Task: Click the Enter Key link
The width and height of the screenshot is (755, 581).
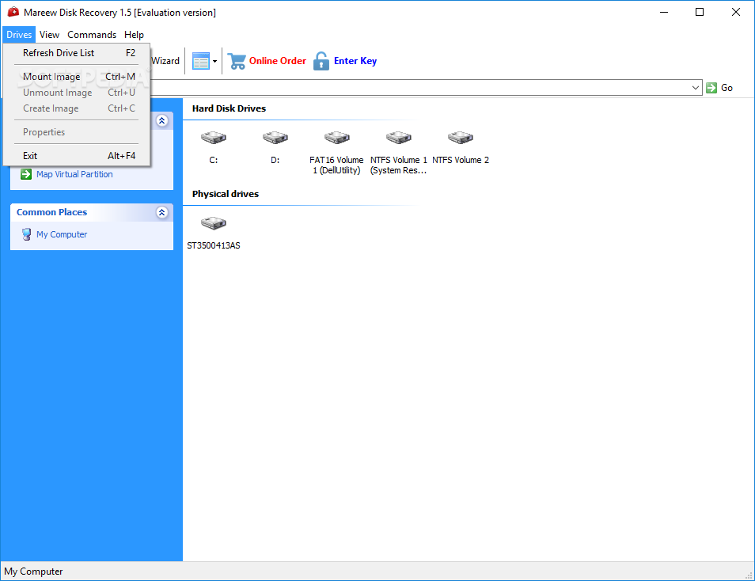Action: 355,61
